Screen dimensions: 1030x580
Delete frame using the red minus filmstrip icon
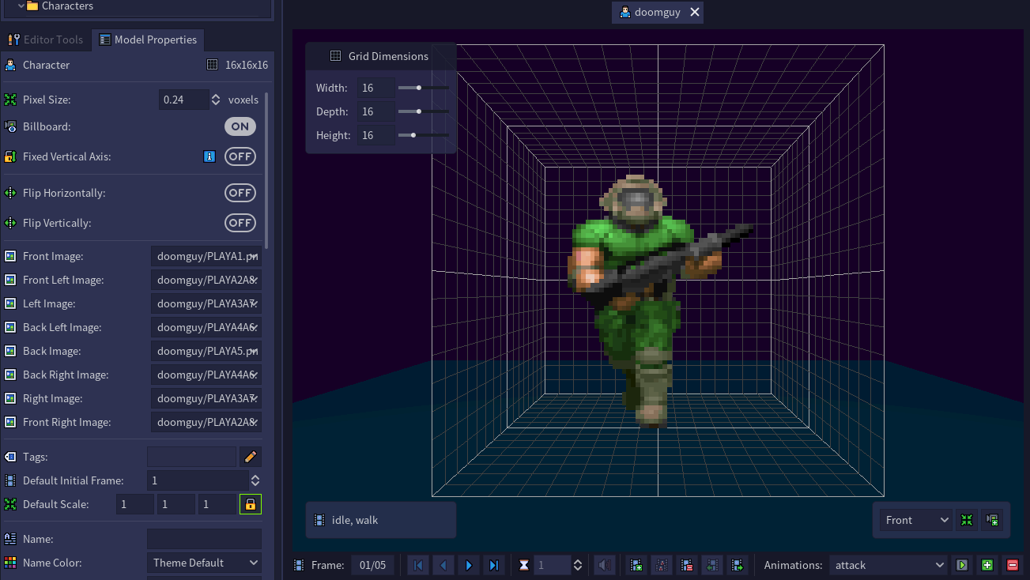coord(687,565)
